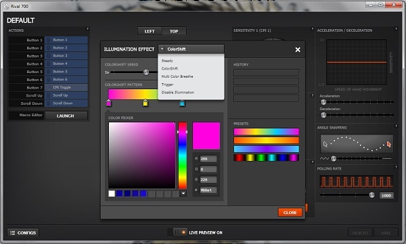
Task: Select the magenta colorshift pattern marker
Action: click(108, 103)
